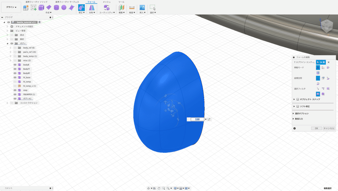Choose rotation move mode icon

[328, 68]
